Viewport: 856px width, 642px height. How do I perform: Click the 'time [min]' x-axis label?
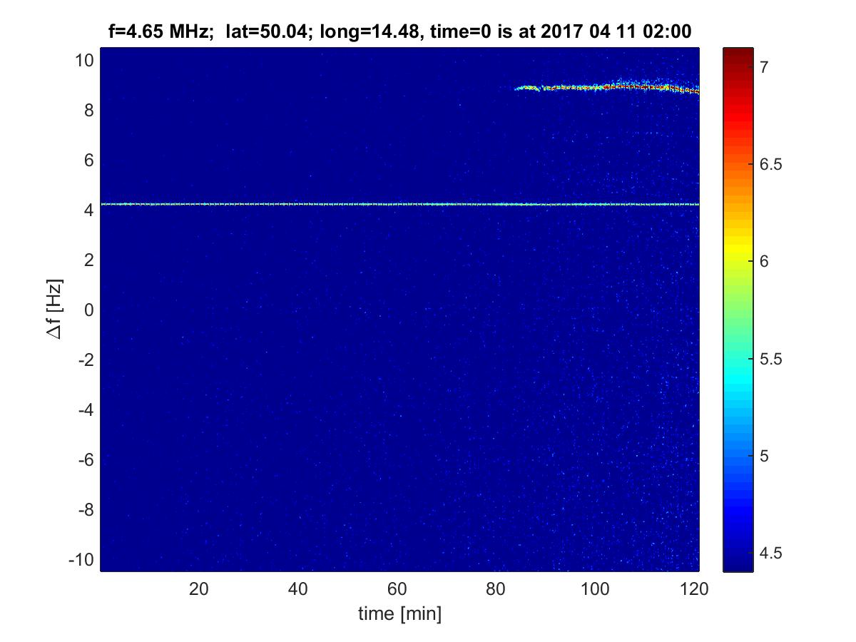coord(399,613)
